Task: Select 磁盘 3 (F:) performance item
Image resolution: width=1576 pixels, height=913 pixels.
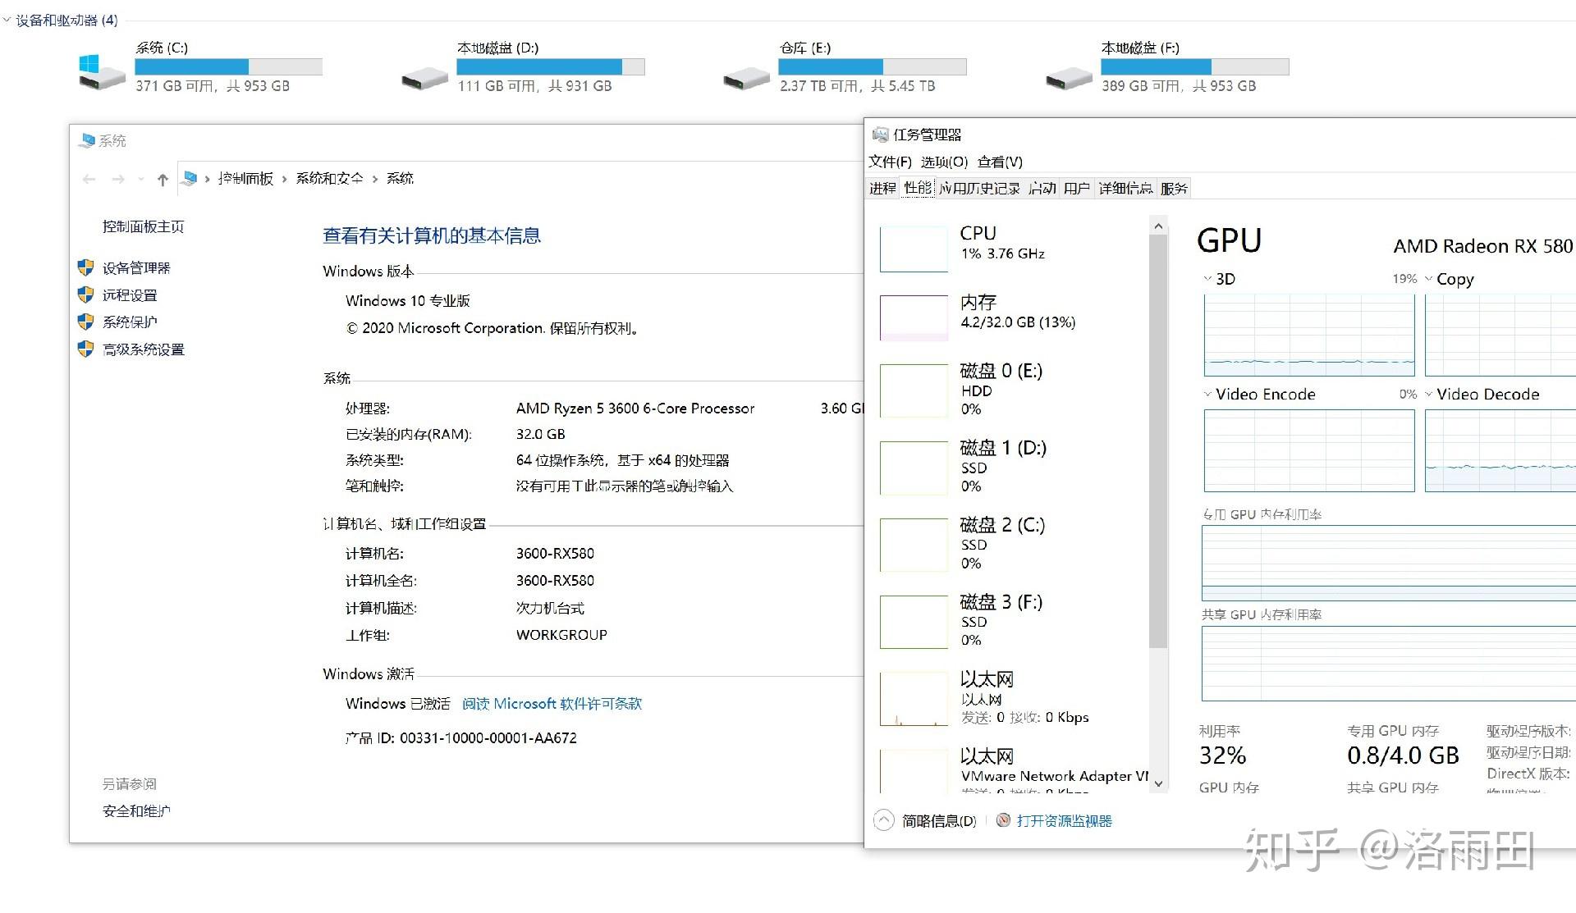Action: point(1011,621)
